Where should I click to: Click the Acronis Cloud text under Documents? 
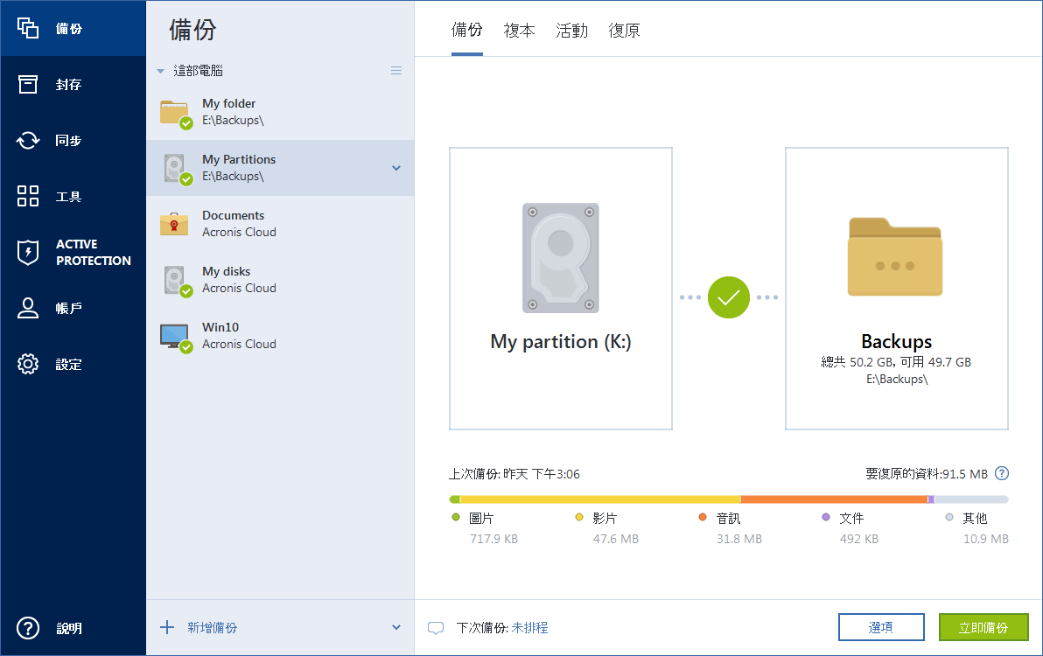coord(240,232)
